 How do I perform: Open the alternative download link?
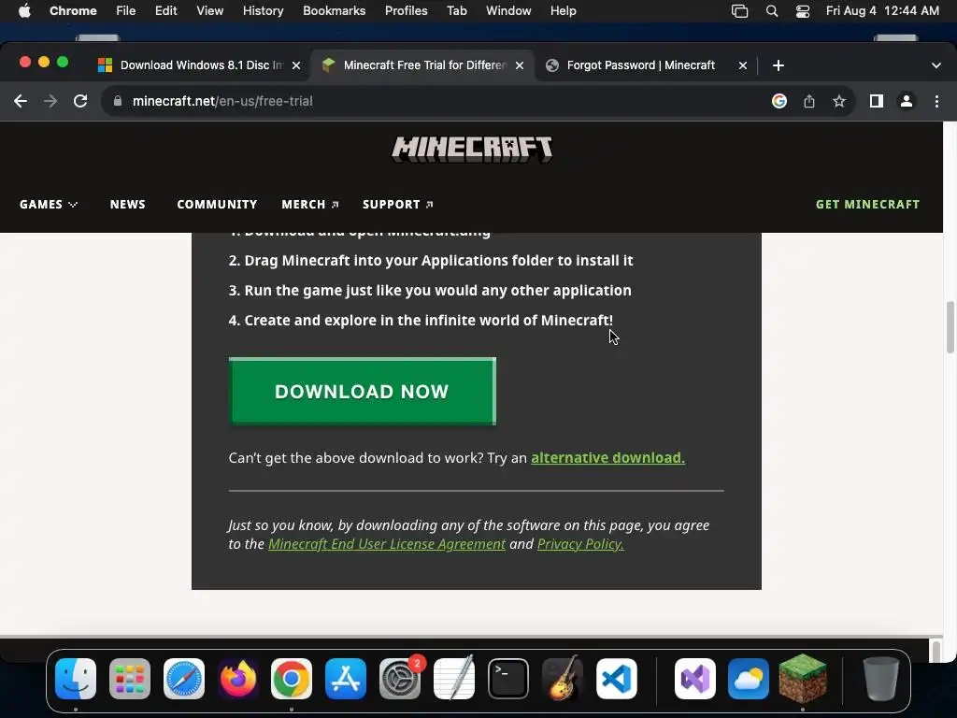point(607,458)
